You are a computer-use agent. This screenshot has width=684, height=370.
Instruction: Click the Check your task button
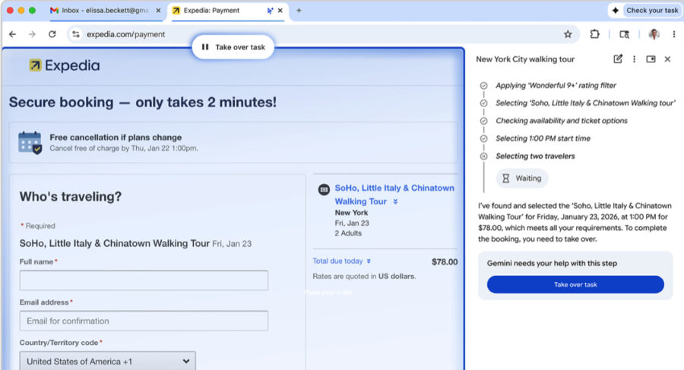(644, 11)
